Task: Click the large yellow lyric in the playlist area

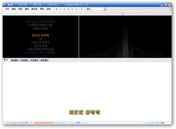Action: point(84,112)
